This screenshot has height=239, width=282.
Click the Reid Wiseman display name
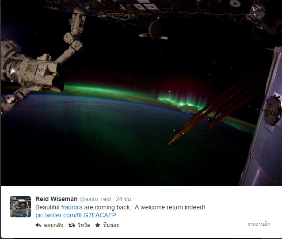[57, 199]
